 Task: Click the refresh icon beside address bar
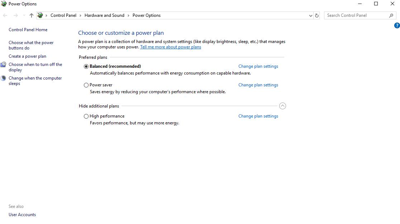(x=317, y=15)
